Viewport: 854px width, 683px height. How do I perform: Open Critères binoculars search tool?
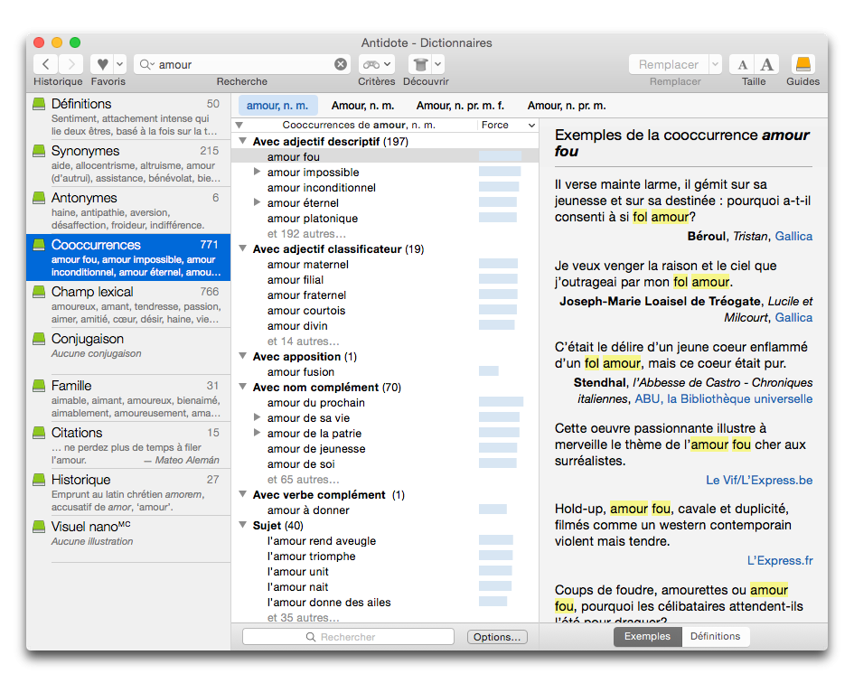[376, 64]
